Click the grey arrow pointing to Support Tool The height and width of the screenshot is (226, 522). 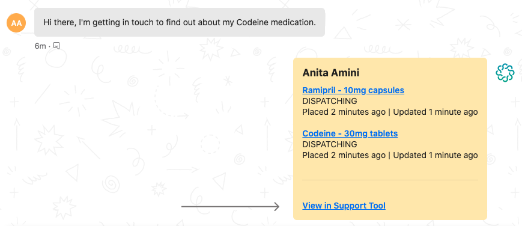pos(230,207)
